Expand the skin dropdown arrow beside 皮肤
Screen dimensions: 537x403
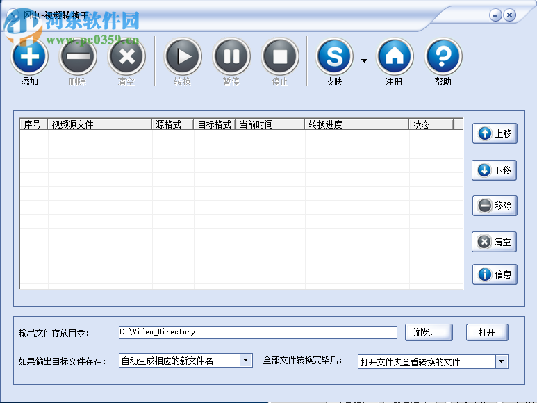click(365, 60)
